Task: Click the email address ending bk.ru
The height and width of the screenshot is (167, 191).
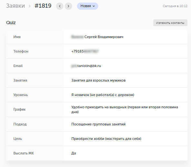Action: pyautogui.click(x=86, y=66)
